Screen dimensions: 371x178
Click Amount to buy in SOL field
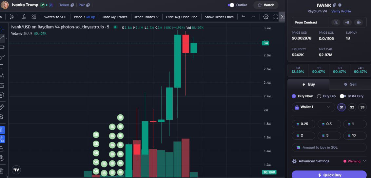(x=329, y=148)
